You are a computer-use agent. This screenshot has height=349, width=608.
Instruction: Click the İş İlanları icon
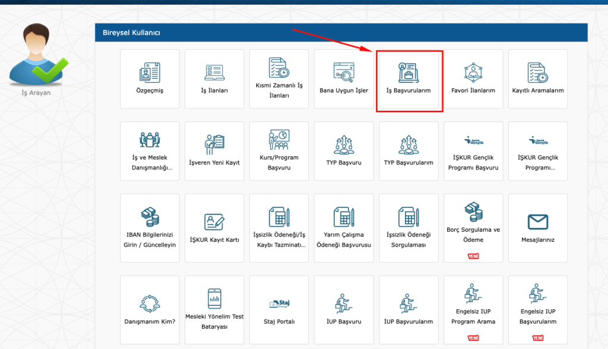click(x=214, y=73)
